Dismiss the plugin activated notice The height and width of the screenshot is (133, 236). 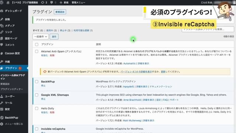[230, 20]
